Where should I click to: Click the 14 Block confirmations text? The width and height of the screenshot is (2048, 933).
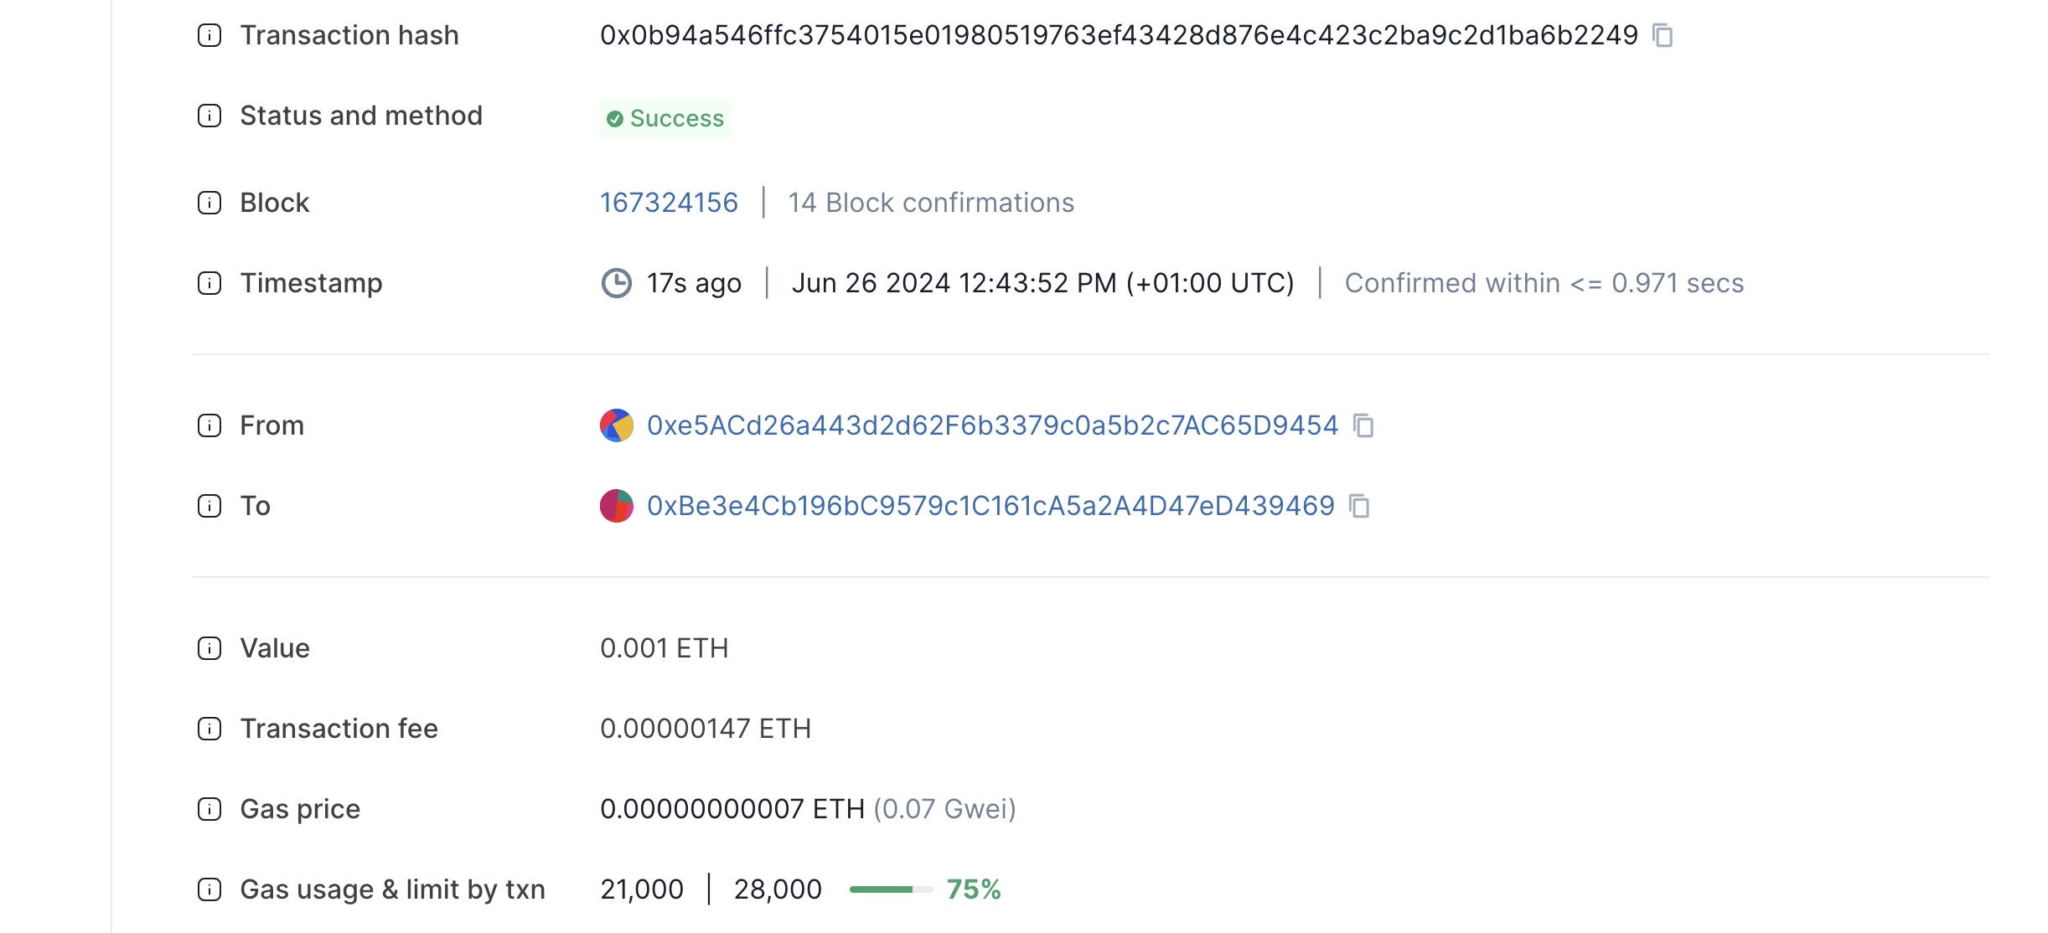coord(931,202)
